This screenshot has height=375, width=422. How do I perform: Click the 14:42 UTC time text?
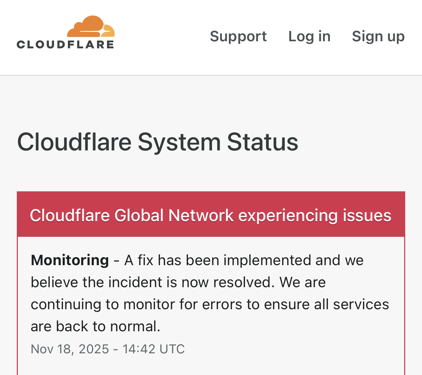click(x=154, y=349)
